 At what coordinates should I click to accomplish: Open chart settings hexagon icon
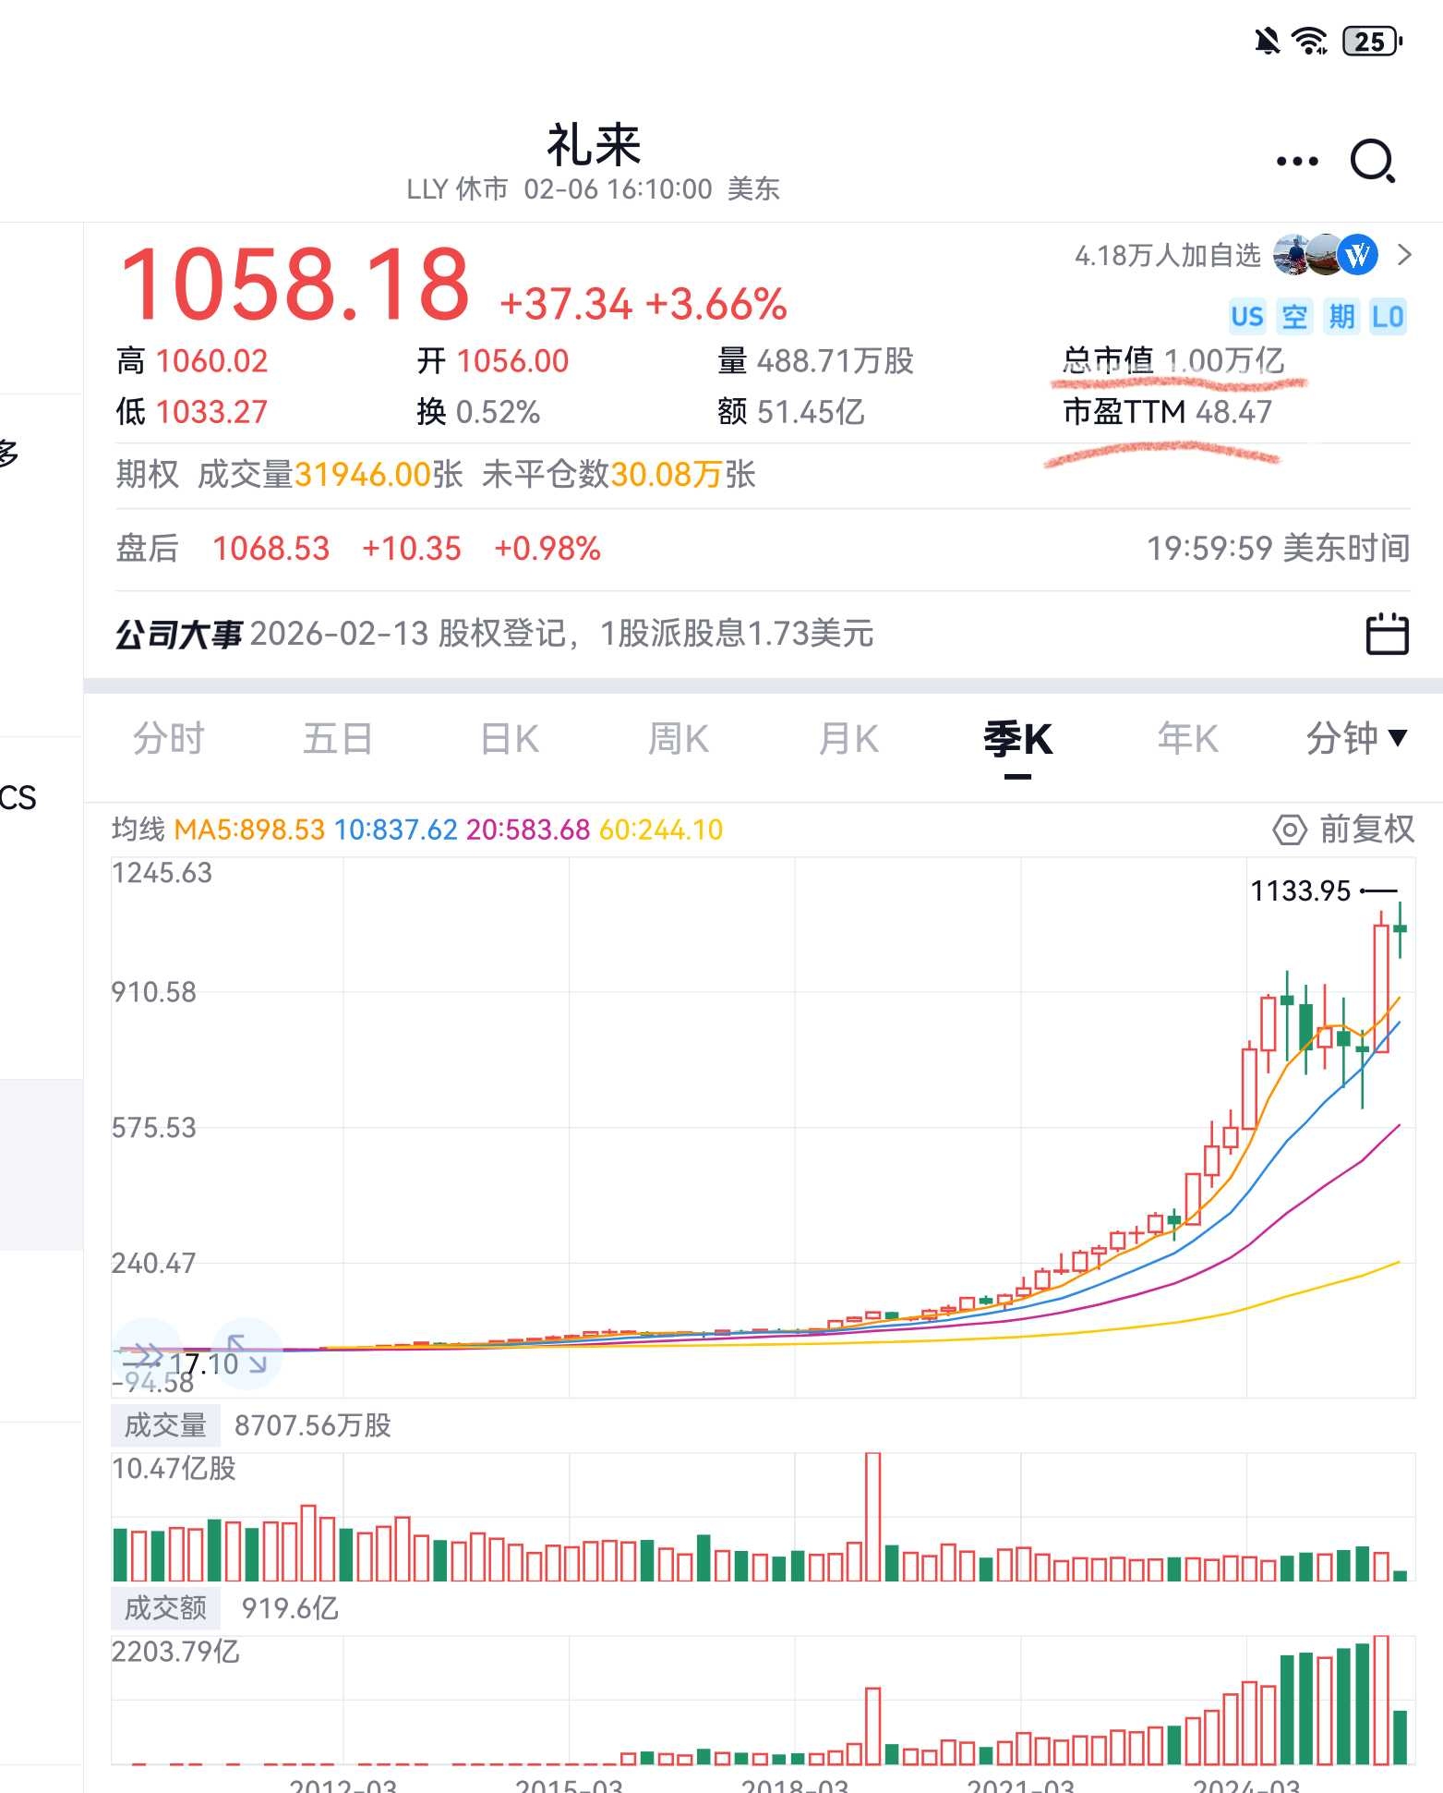pos(1289,830)
